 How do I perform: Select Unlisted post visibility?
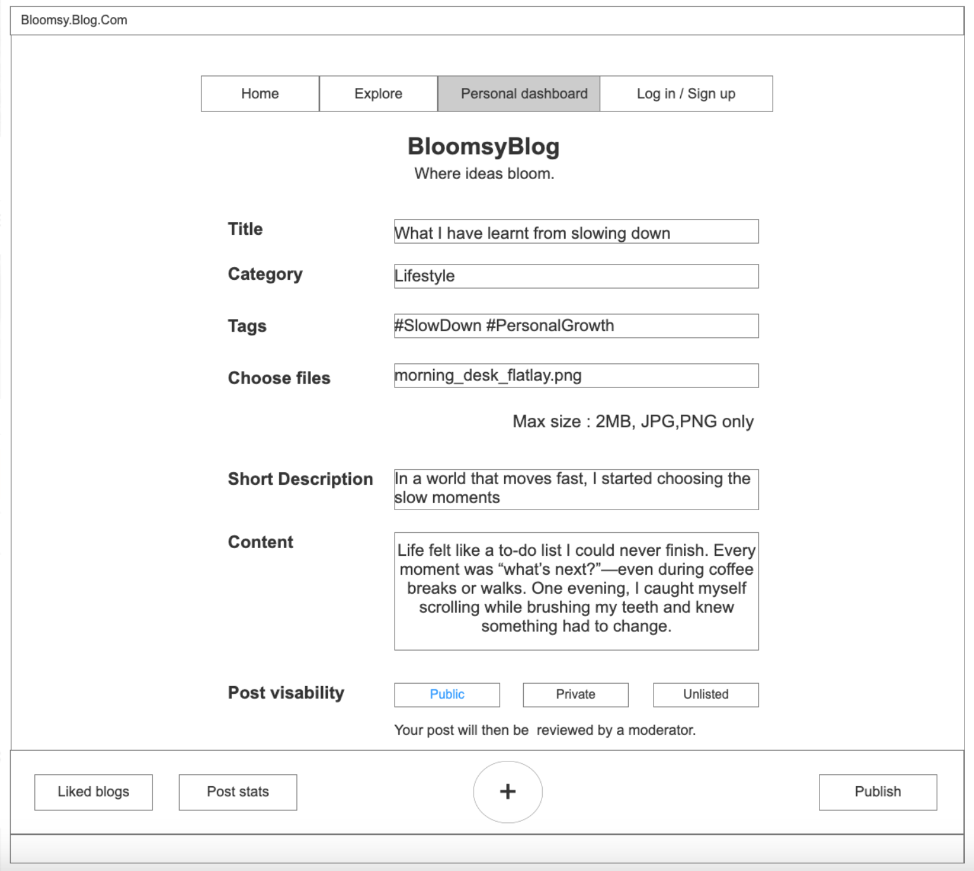pos(705,694)
